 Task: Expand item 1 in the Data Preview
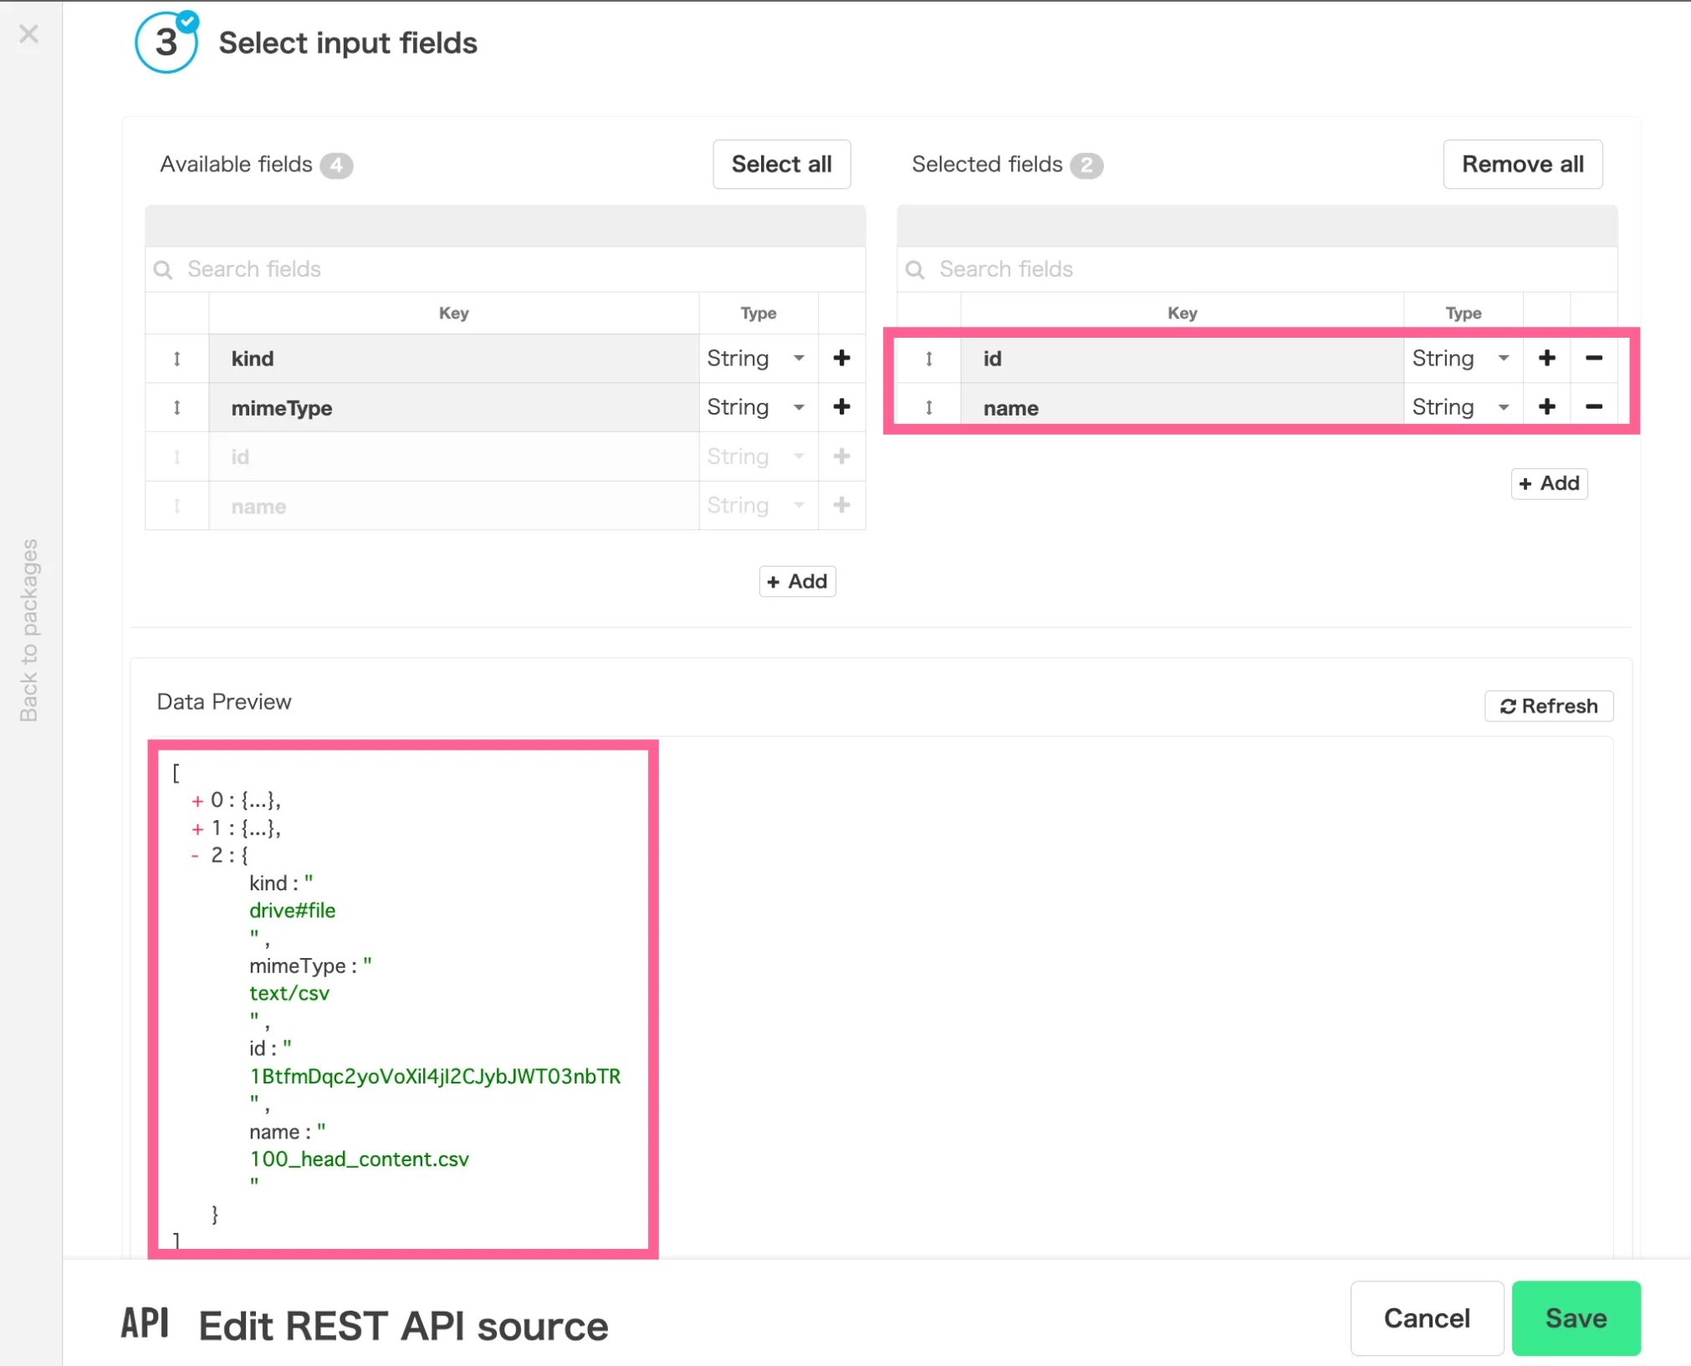click(x=197, y=829)
